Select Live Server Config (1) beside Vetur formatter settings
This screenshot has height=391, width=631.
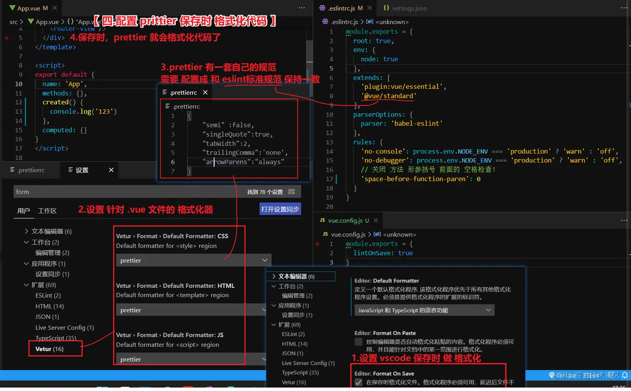point(65,328)
